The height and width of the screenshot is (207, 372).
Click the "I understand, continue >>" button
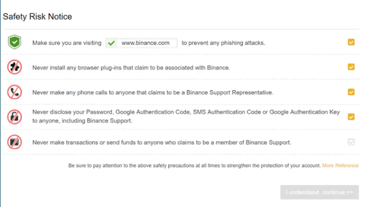(x=320, y=192)
